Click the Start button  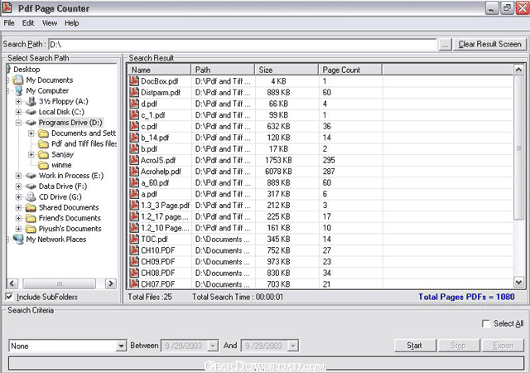click(414, 346)
